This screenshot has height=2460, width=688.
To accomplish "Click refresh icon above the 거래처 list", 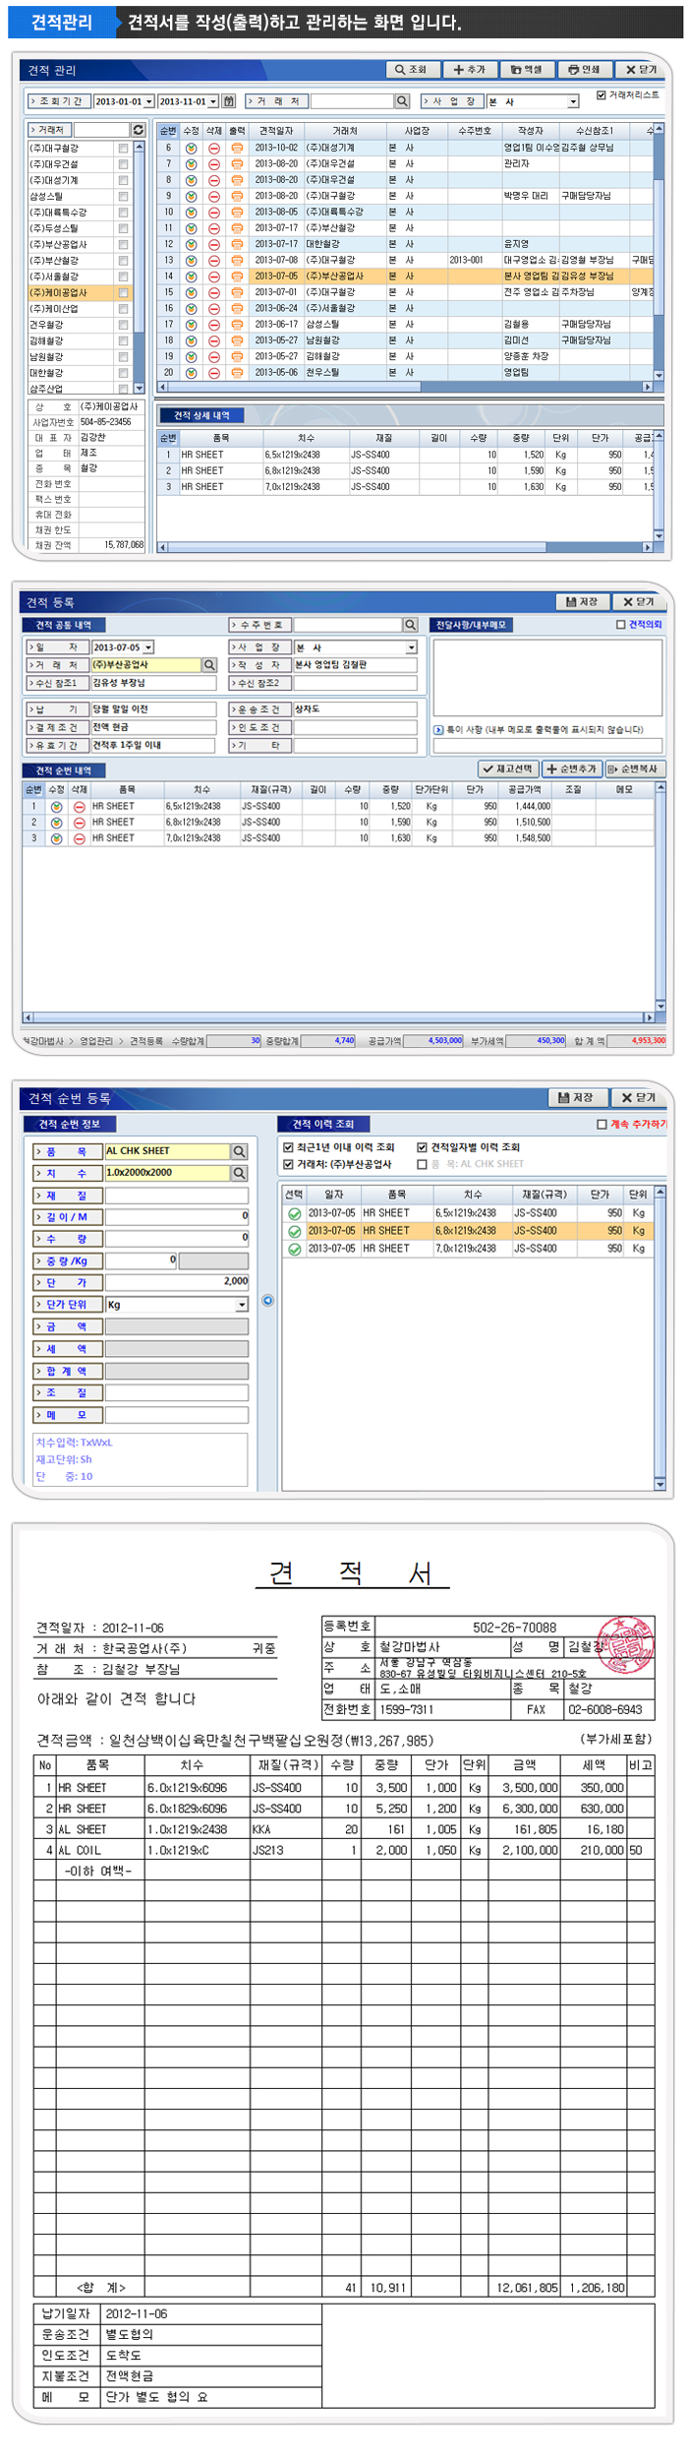I will click(138, 130).
